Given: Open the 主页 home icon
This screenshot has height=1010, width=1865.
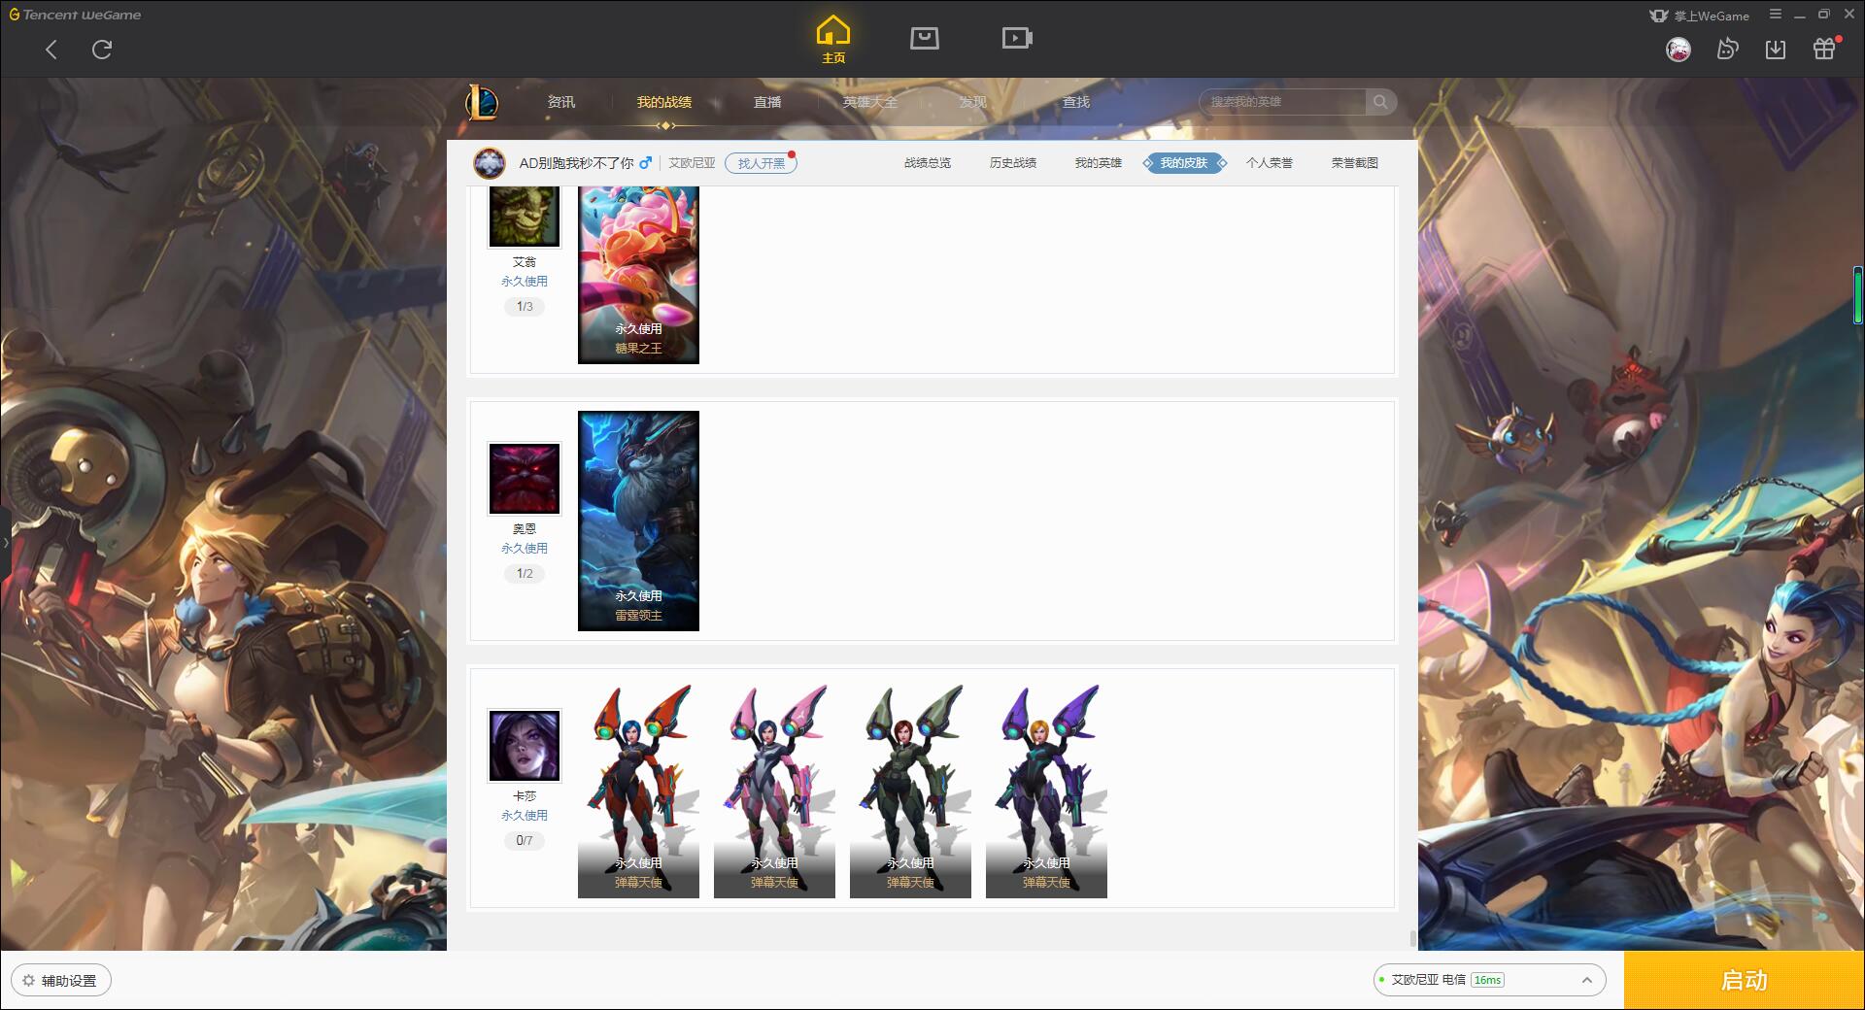Looking at the screenshot, I should pos(833,40).
